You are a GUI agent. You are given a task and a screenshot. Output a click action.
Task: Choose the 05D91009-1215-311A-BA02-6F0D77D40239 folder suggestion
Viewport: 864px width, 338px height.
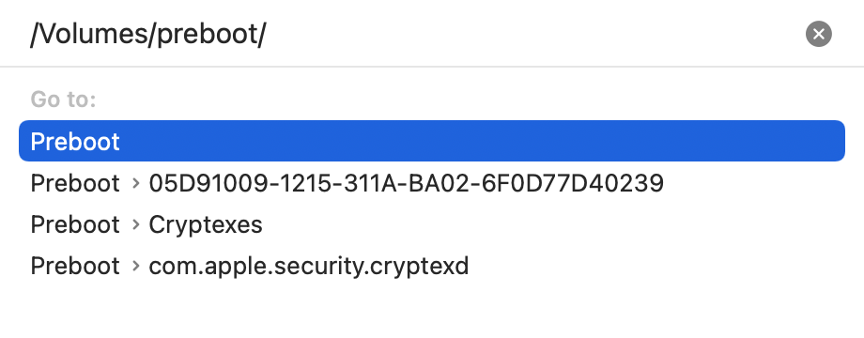tap(431, 183)
